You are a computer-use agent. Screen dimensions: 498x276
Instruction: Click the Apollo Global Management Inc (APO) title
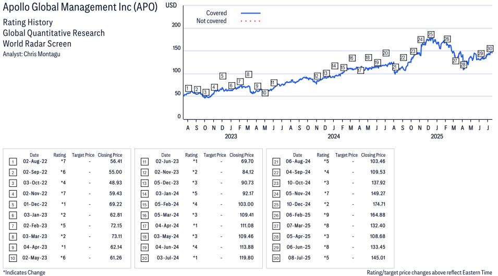80,7
